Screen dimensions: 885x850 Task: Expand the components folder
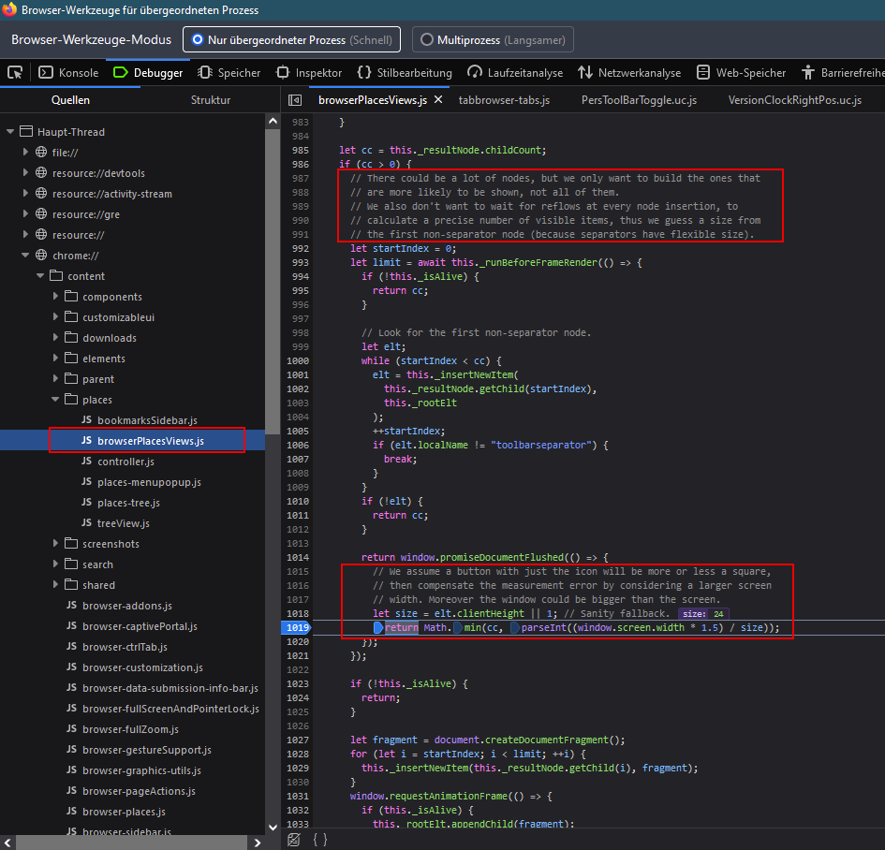click(56, 297)
